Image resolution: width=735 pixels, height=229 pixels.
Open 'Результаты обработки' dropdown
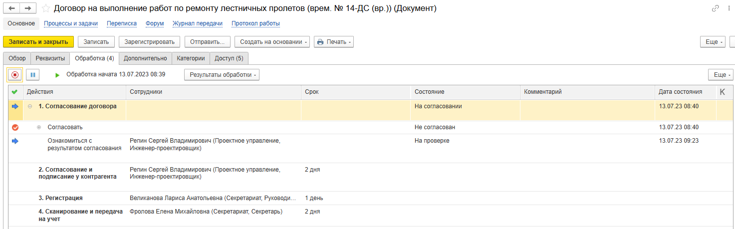[x=222, y=75]
